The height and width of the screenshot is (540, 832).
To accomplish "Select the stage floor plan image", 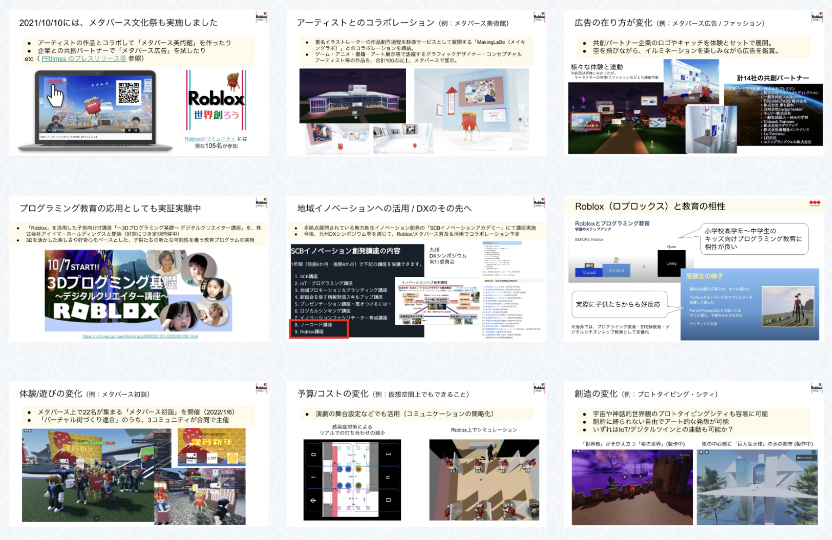I will [x=352, y=480].
